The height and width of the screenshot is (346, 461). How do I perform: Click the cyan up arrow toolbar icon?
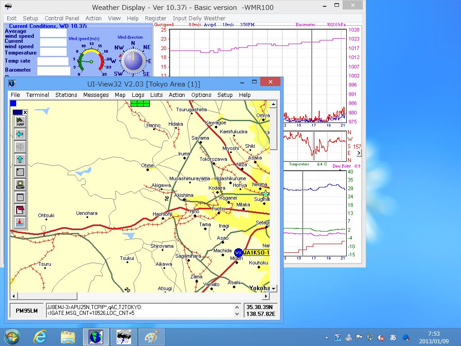20,159
